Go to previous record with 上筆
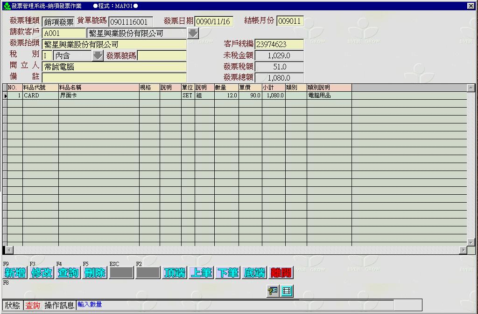 (201, 273)
